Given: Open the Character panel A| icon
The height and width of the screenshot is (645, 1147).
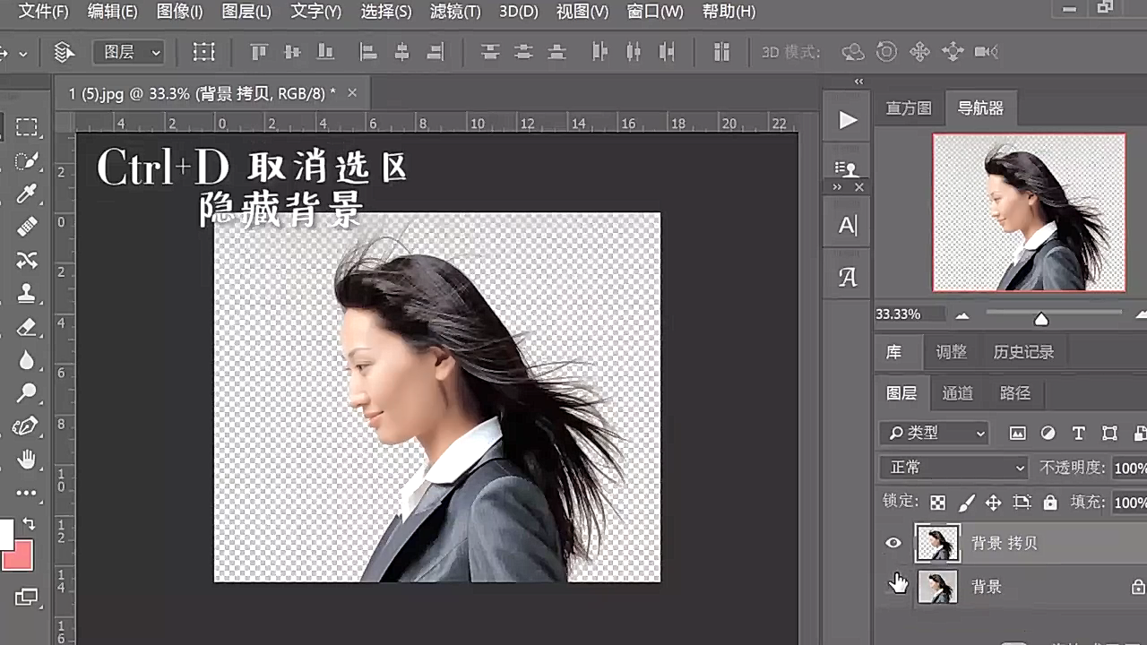Looking at the screenshot, I should pos(847,227).
